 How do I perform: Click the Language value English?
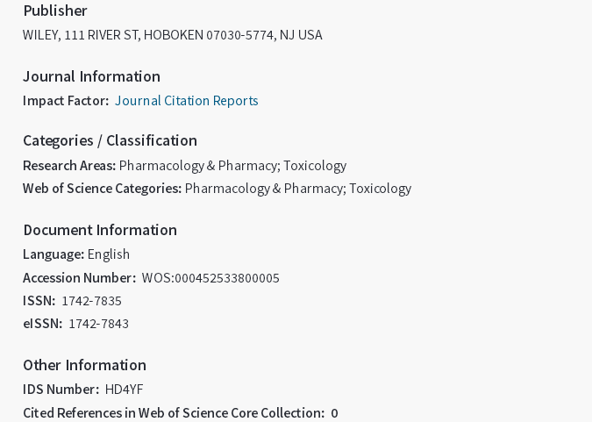[x=109, y=254]
